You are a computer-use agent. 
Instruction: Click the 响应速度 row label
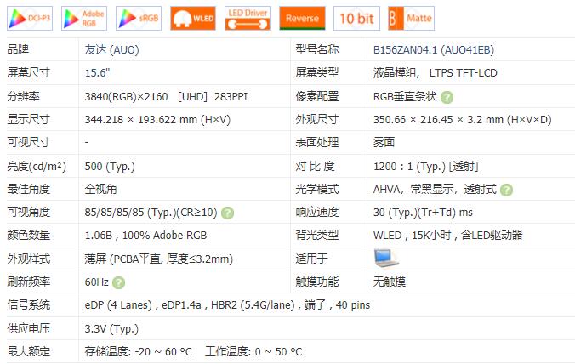click(317, 213)
